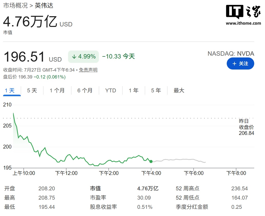
Task: Open the 市场概况 breadcrumb link
Action: point(15,6)
